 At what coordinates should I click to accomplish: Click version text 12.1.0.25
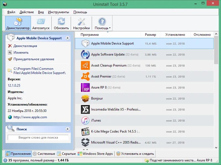coord(14,85)
